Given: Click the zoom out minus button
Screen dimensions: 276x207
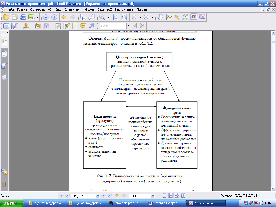Looking at the screenshot, I should tap(134, 17).
